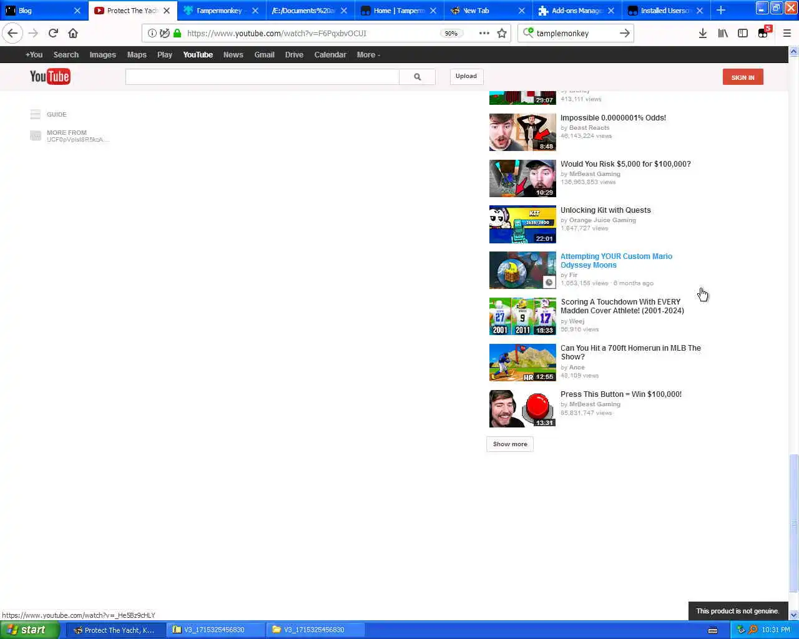
Task: Open a new browser tab with plus
Action: tap(721, 10)
